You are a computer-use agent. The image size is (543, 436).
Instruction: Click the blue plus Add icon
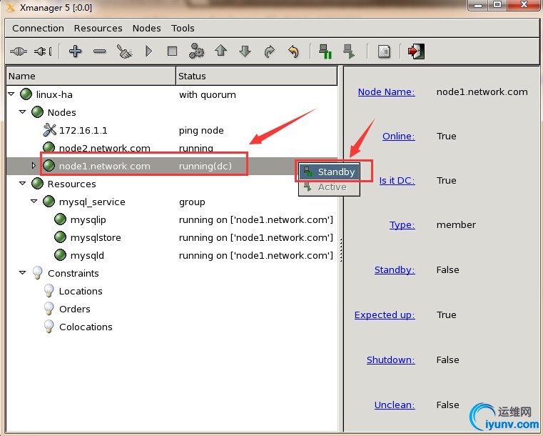click(75, 51)
